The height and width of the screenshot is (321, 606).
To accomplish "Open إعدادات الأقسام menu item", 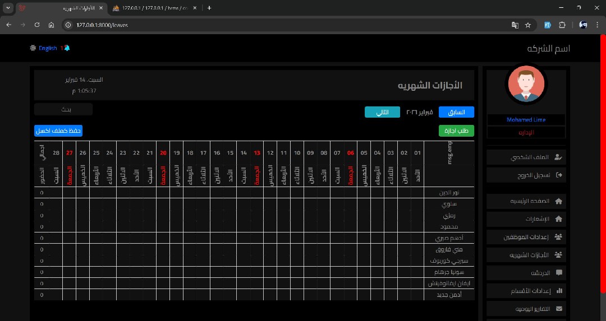I will point(526,291).
